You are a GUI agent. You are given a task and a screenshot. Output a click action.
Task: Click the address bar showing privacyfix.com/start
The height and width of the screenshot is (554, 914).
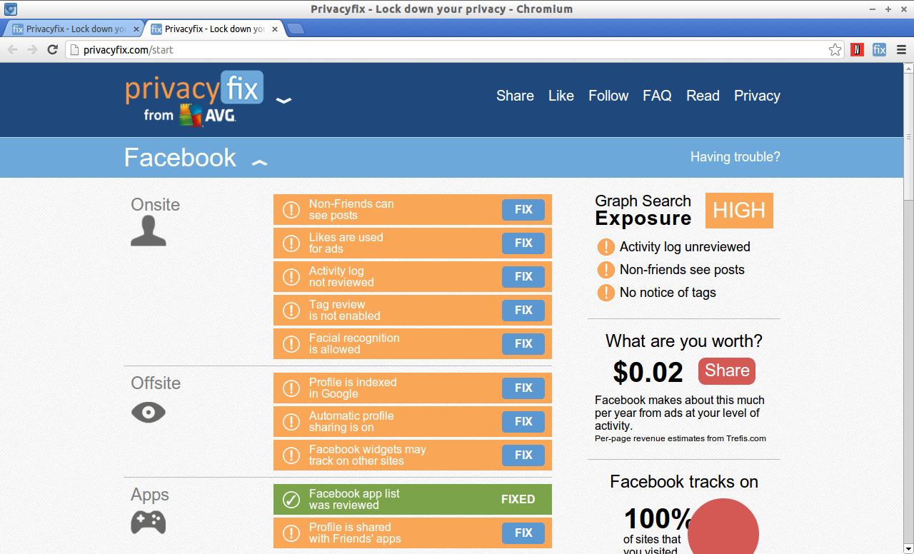454,50
